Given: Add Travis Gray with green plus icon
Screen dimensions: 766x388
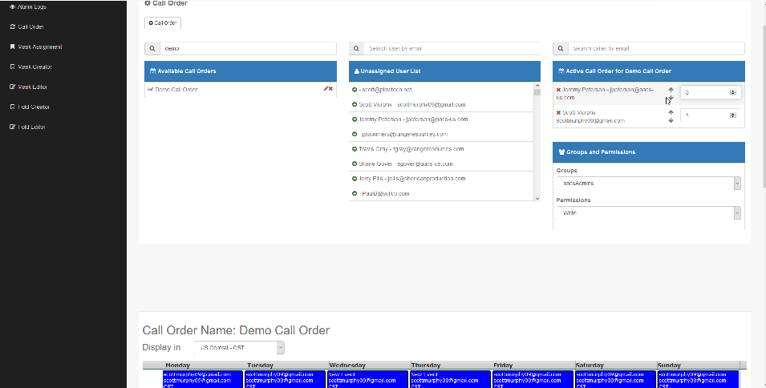Looking at the screenshot, I should click(355, 149).
